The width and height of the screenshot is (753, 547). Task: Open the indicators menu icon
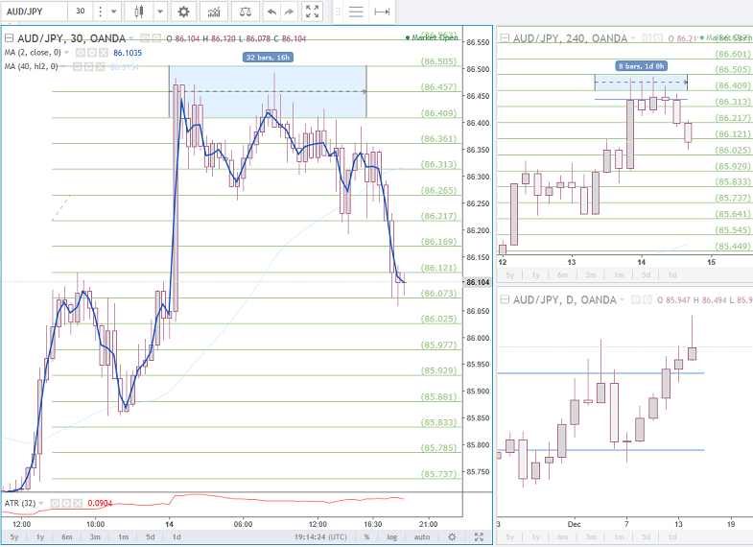coord(214,12)
